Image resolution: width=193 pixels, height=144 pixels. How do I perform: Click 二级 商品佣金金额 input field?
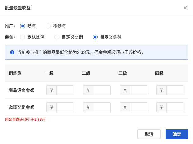coord(102,90)
